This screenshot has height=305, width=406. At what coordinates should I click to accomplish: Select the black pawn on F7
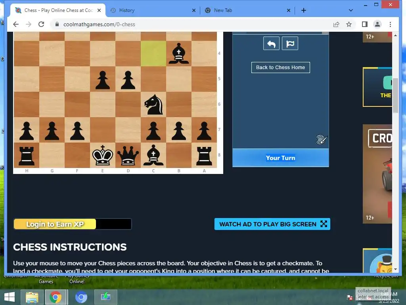[x=77, y=131]
